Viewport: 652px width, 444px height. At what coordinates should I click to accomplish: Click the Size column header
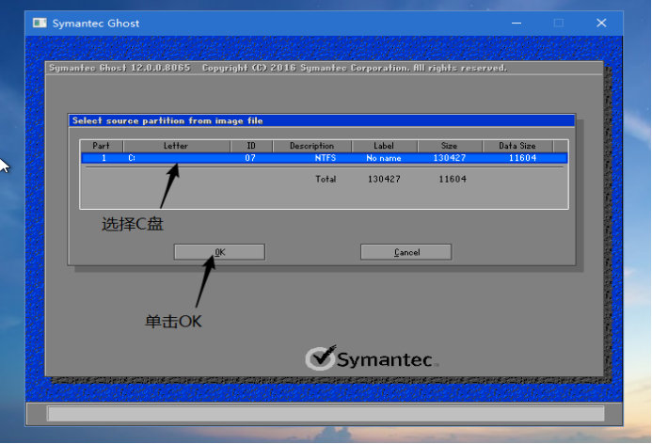(x=450, y=146)
